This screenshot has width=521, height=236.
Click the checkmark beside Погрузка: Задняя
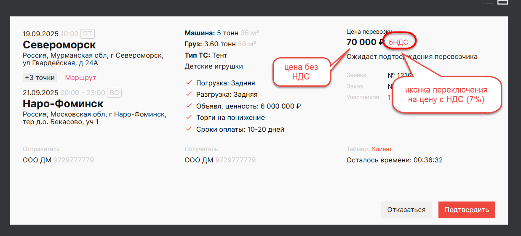(188, 83)
